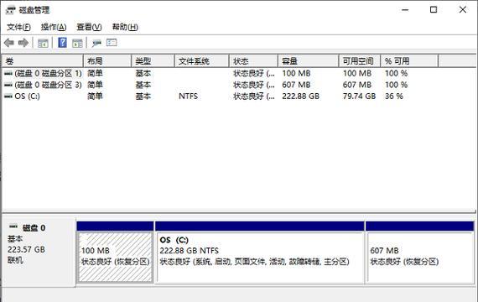Image resolution: width=478 pixels, height=302 pixels.
Task: Click the 100 MB capacity cell in list
Action: pyautogui.click(x=296, y=73)
